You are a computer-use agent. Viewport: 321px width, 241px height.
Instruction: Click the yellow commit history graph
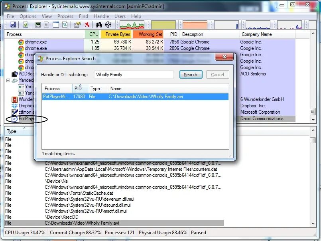click(x=163, y=25)
